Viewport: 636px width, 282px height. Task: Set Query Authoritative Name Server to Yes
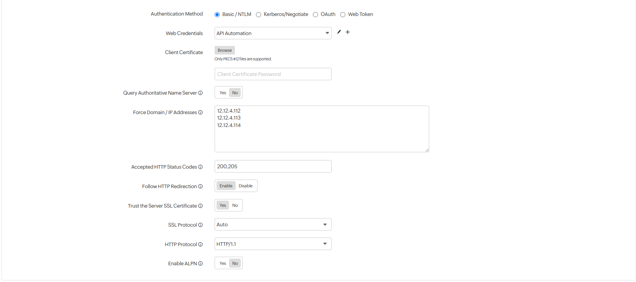222,93
